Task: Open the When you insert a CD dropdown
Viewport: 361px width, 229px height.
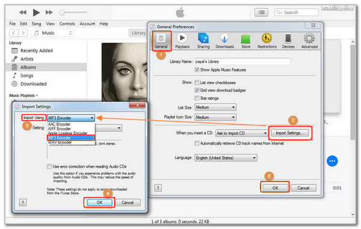Action: 241,133
